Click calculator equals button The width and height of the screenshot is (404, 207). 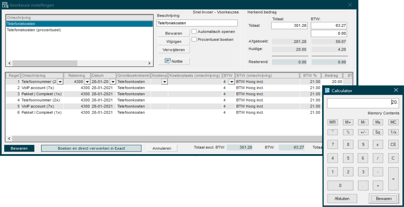[x=393, y=179]
